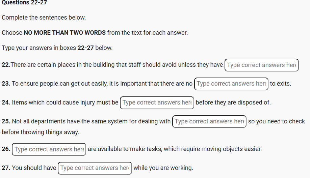Click the bold number "24." label
Screen dimensions: 310x178
click(x=6, y=102)
